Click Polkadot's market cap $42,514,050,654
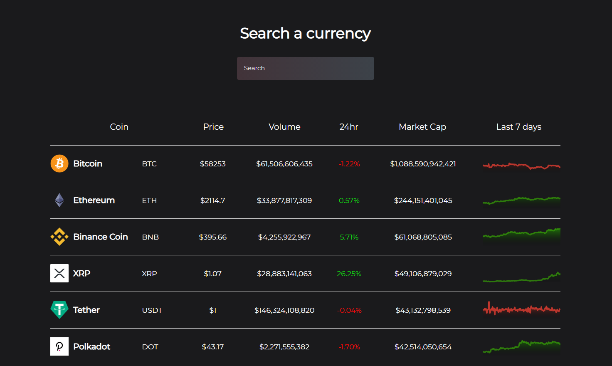The width and height of the screenshot is (612, 366). coord(423,347)
